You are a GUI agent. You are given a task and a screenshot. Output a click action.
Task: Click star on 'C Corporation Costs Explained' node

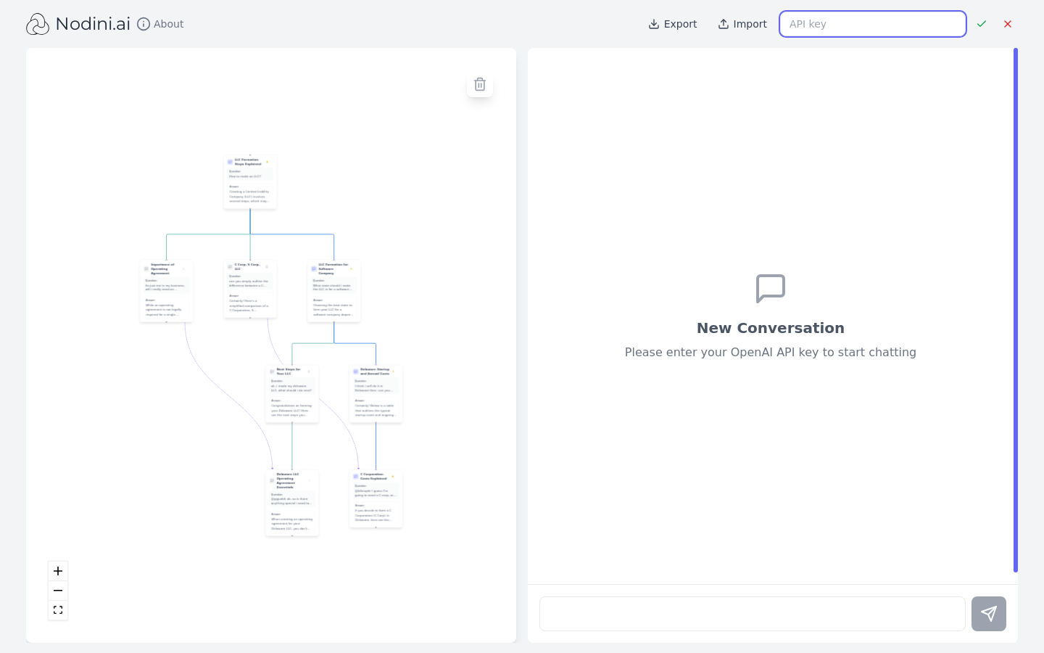click(x=393, y=477)
